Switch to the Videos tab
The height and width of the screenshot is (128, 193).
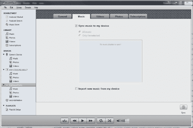(x=100, y=16)
